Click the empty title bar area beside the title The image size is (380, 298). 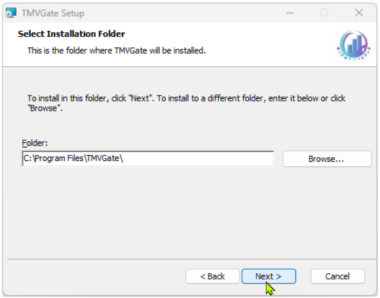181,13
